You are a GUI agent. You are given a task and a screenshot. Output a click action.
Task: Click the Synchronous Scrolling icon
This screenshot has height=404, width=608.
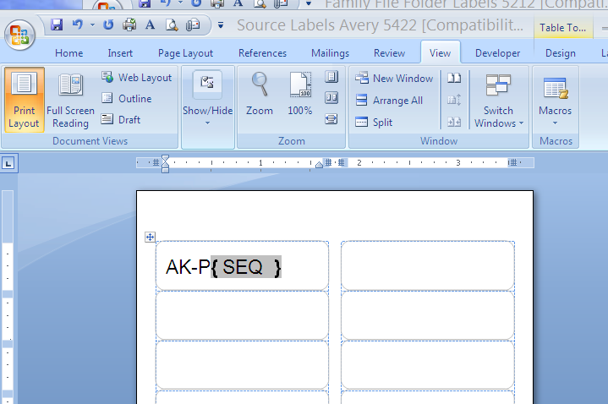454,100
